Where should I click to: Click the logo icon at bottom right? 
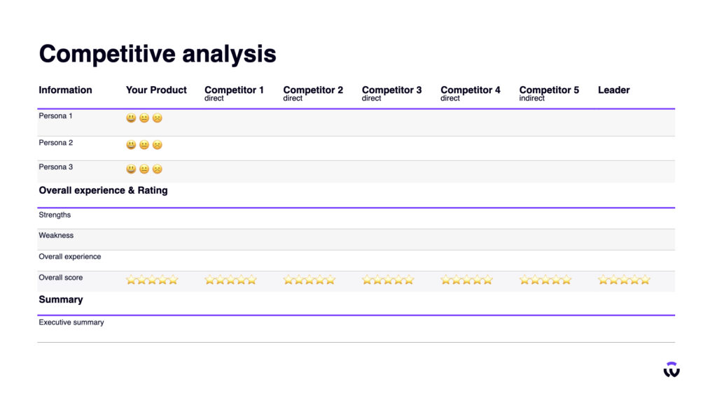click(671, 369)
